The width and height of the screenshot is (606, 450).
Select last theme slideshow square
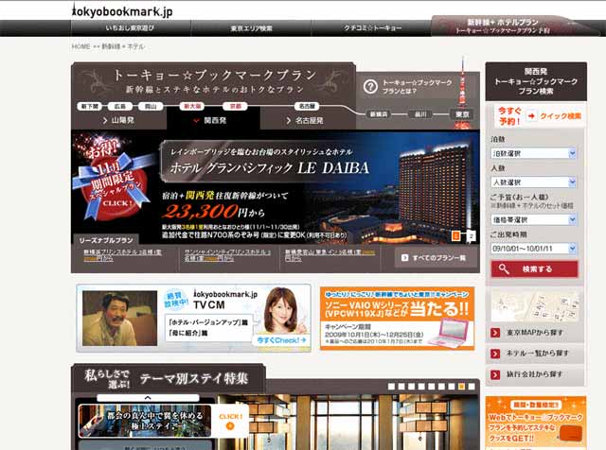472,387
